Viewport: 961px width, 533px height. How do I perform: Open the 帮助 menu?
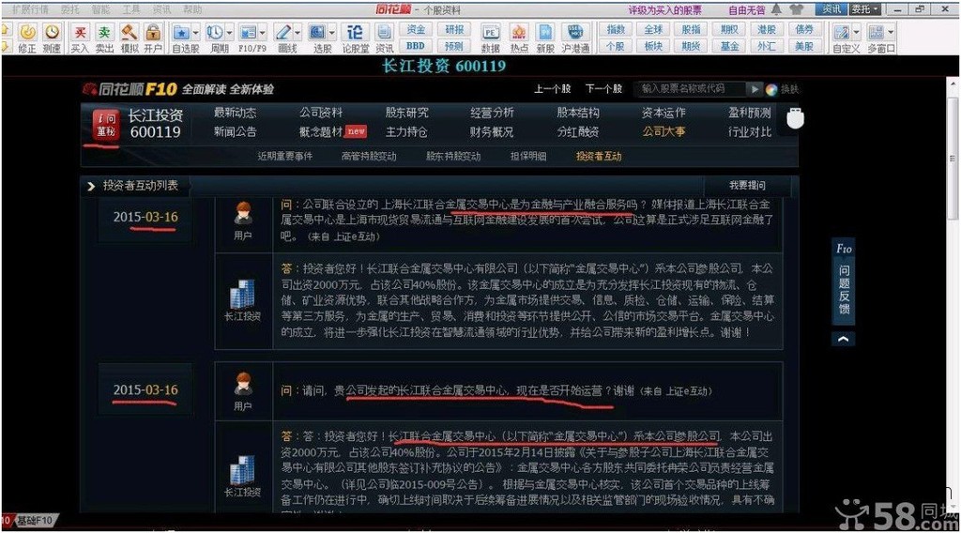point(192,9)
